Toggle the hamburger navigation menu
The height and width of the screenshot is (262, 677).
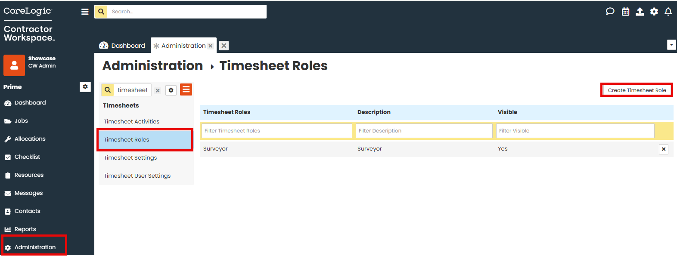[x=85, y=12]
